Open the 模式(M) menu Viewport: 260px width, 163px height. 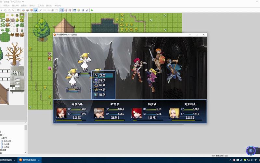pyautogui.click(x=15, y=6)
